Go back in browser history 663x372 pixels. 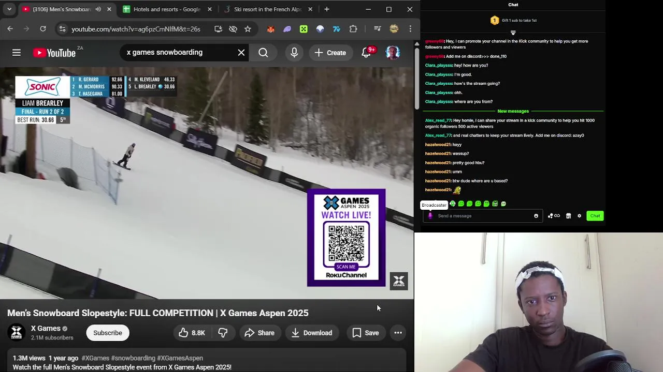10,29
